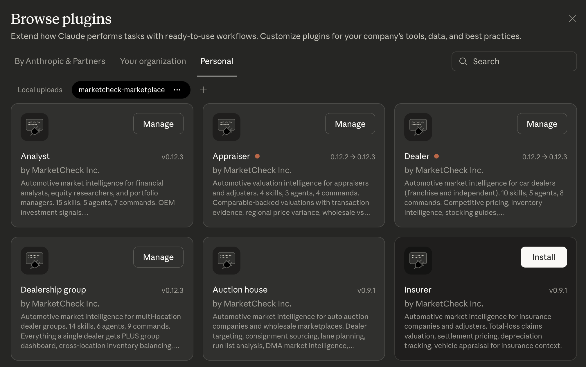Image resolution: width=586 pixels, height=367 pixels.
Task: Manage the Appraiser plugin
Action: [350, 124]
